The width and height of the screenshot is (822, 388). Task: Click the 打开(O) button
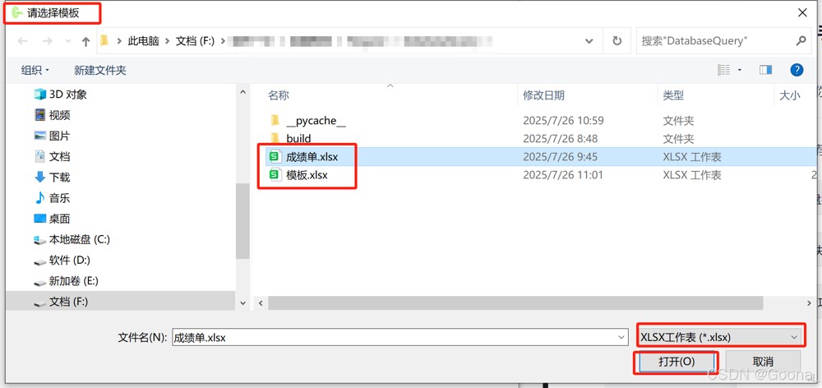pos(677,361)
